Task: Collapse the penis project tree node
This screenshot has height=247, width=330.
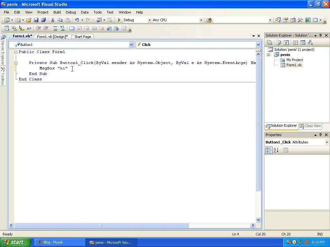Action: tap(268, 55)
